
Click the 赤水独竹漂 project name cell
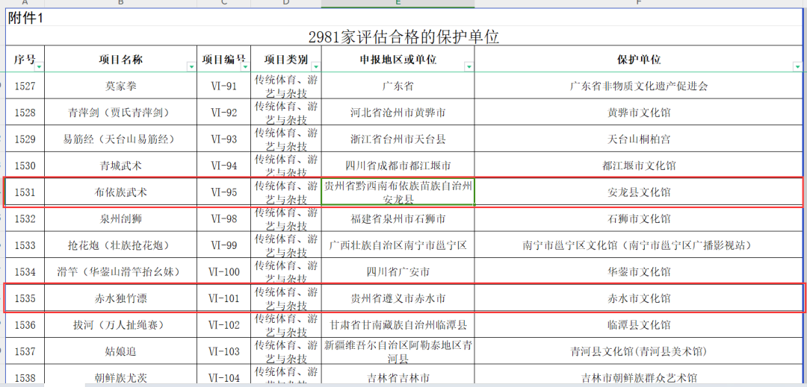pyautogui.click(x=121, y=298)
